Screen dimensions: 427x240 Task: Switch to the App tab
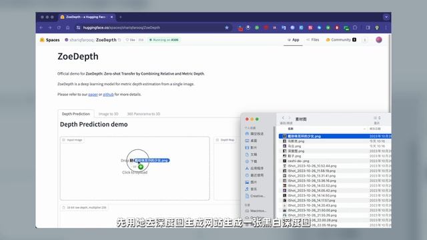[x=293, y=40]
